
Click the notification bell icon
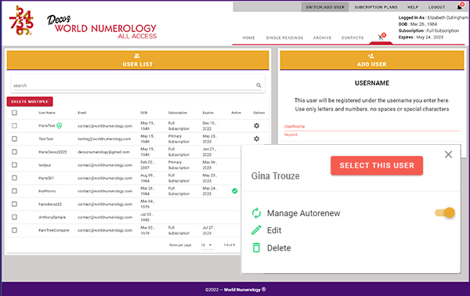(x=459, y=7)
